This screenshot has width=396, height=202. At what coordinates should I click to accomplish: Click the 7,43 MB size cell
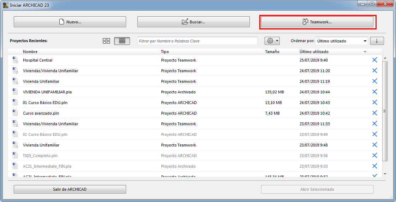point(272,113)
